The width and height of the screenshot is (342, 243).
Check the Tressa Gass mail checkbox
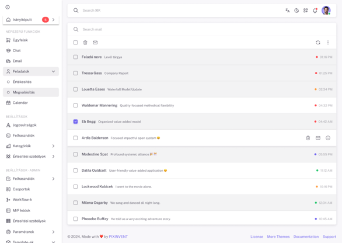(75, 73)
